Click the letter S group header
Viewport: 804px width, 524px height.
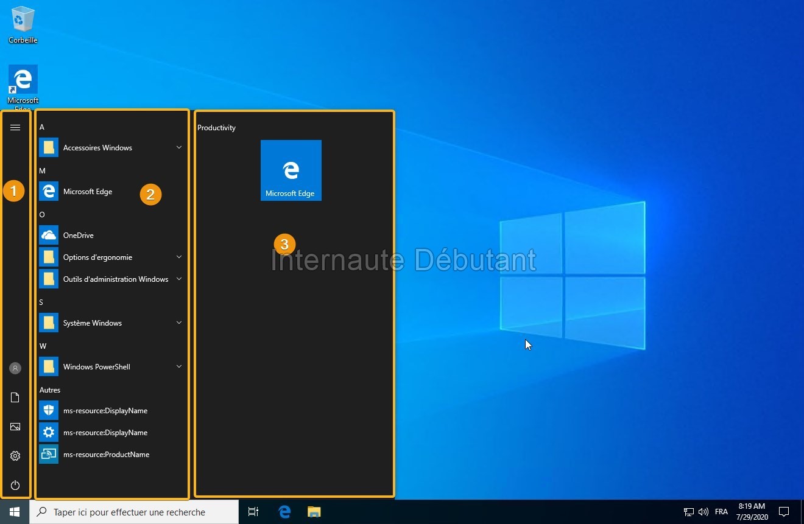pyautogui.click(x=41, y=302)
